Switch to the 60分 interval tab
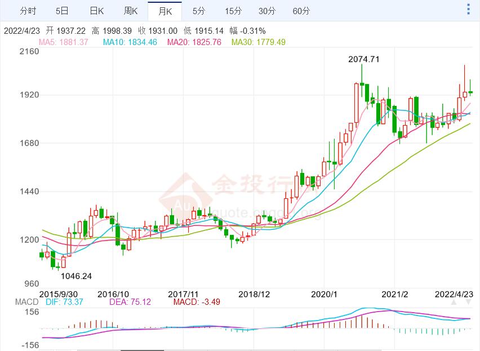This screenshot has width=480, height=351. [x=301, y=11]
